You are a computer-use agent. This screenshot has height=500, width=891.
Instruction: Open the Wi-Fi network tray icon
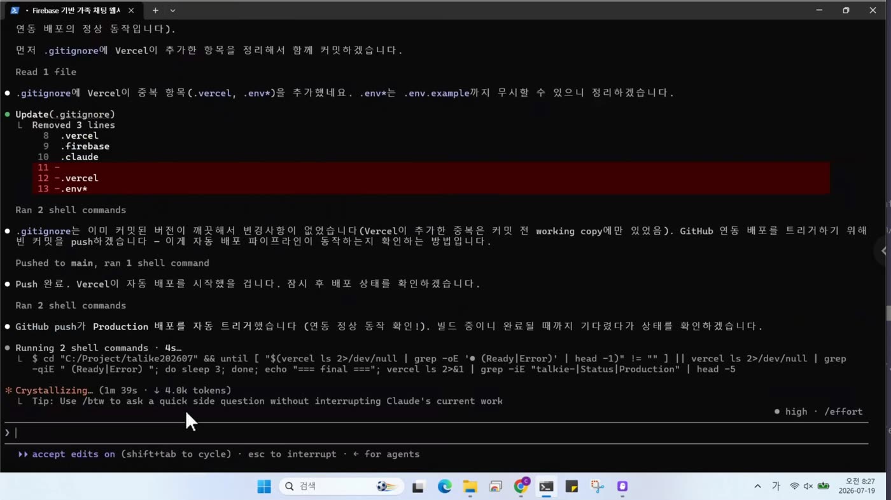(794, 487)
